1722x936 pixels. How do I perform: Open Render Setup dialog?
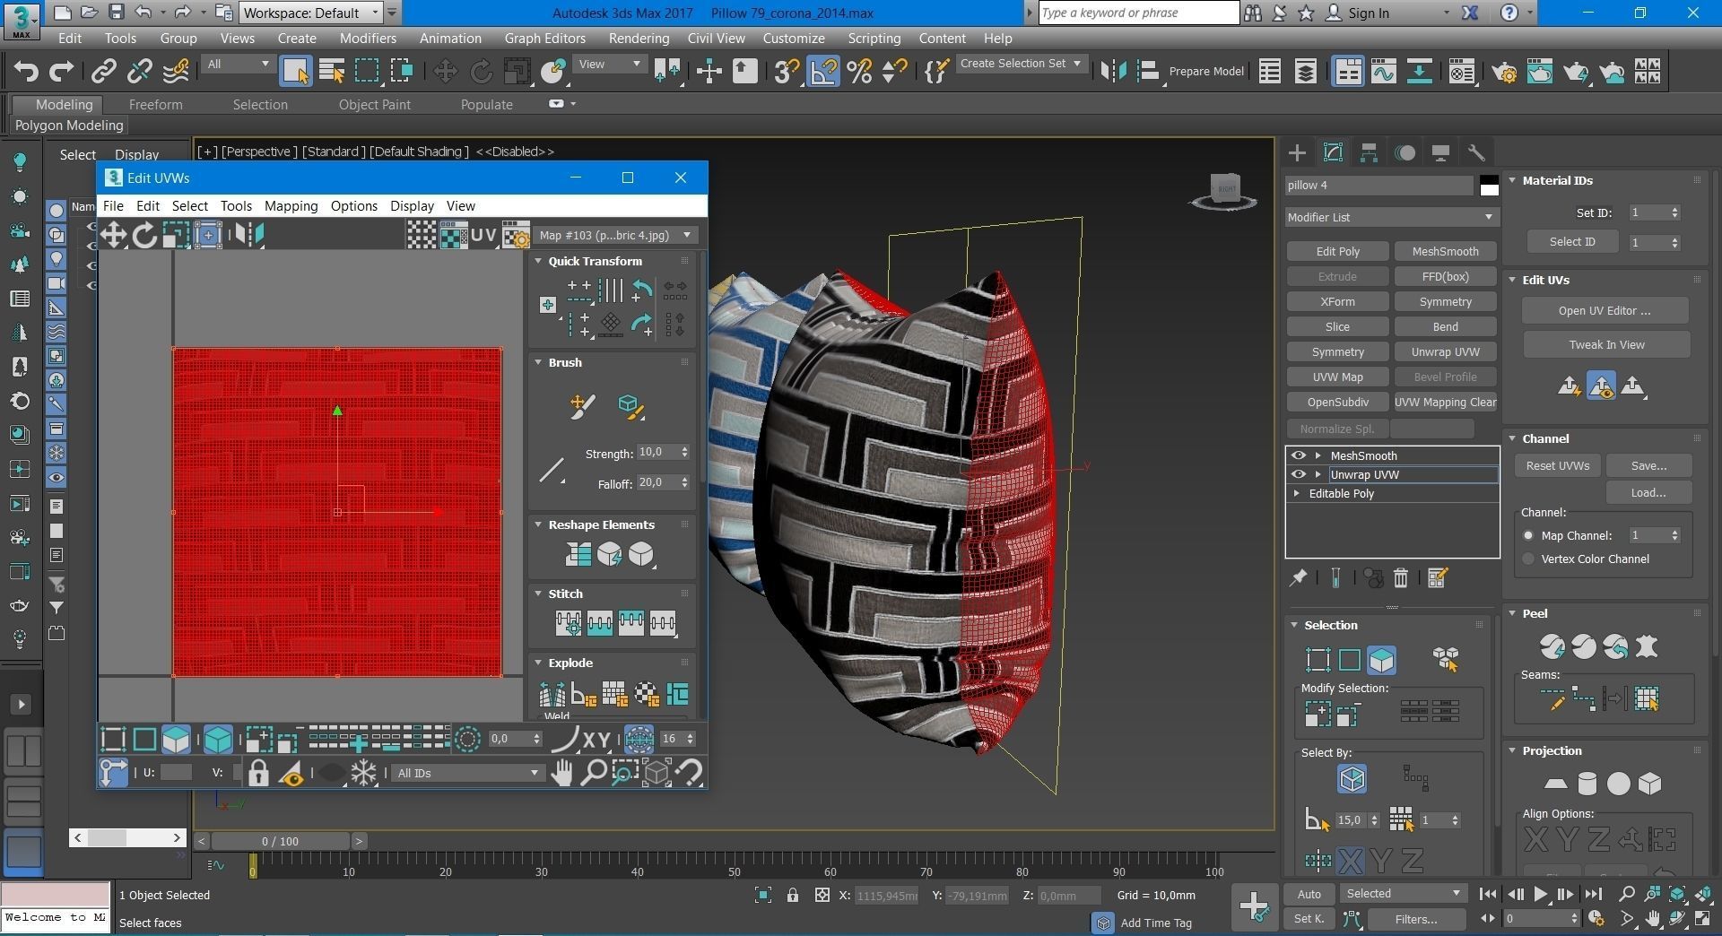click(x=1505, y=72)
